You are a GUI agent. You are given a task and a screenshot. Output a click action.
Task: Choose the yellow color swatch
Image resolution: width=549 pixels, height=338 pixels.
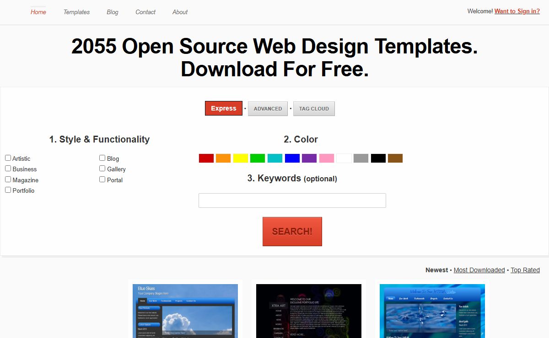click(241, 158)
